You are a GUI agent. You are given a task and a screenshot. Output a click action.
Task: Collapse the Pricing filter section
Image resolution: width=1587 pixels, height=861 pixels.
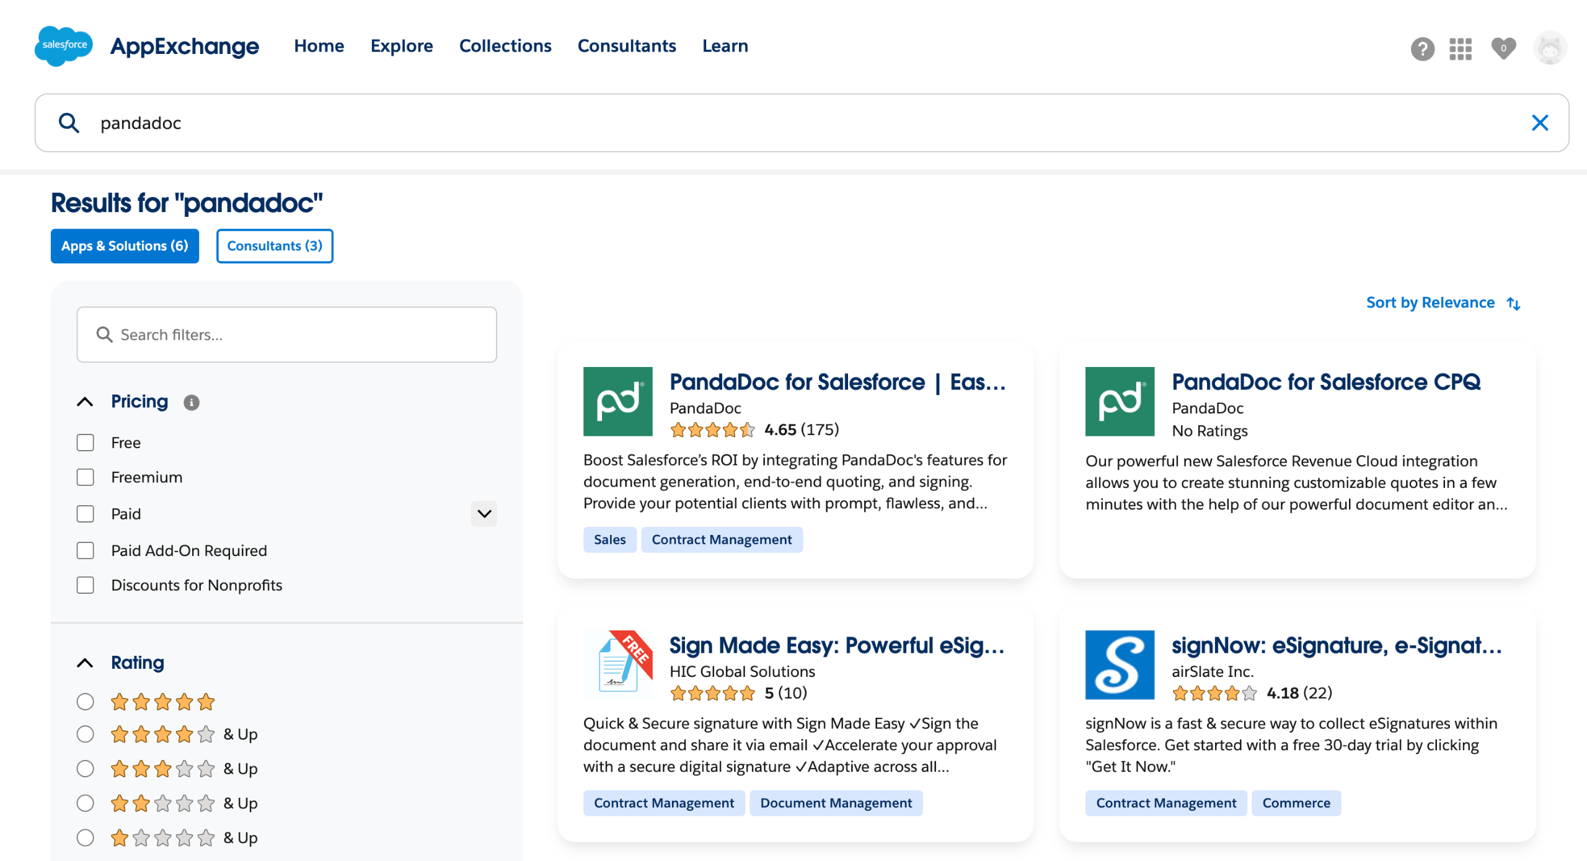86,402
